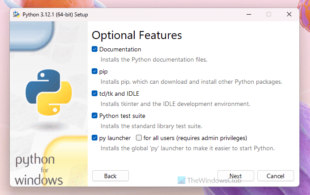Viewport: 310px width, 195px height.
Task: Click the 'Optional Features' heading
Action: point(137,35)
